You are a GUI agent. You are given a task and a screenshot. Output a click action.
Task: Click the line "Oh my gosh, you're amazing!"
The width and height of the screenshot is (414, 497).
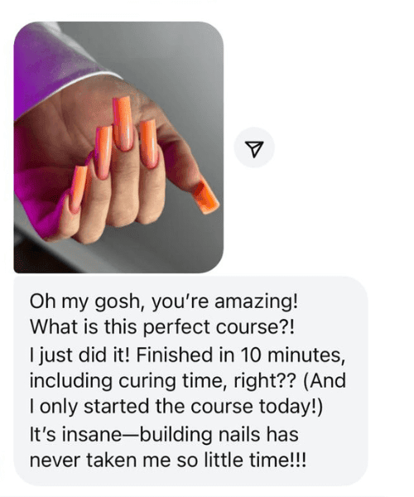pyautogui.click(x=163, y=302)
